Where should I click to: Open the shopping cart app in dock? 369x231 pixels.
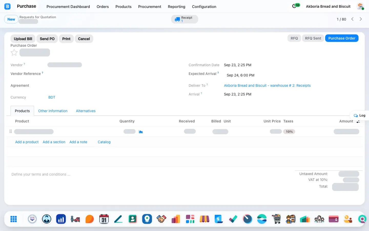tap(276, 219)
